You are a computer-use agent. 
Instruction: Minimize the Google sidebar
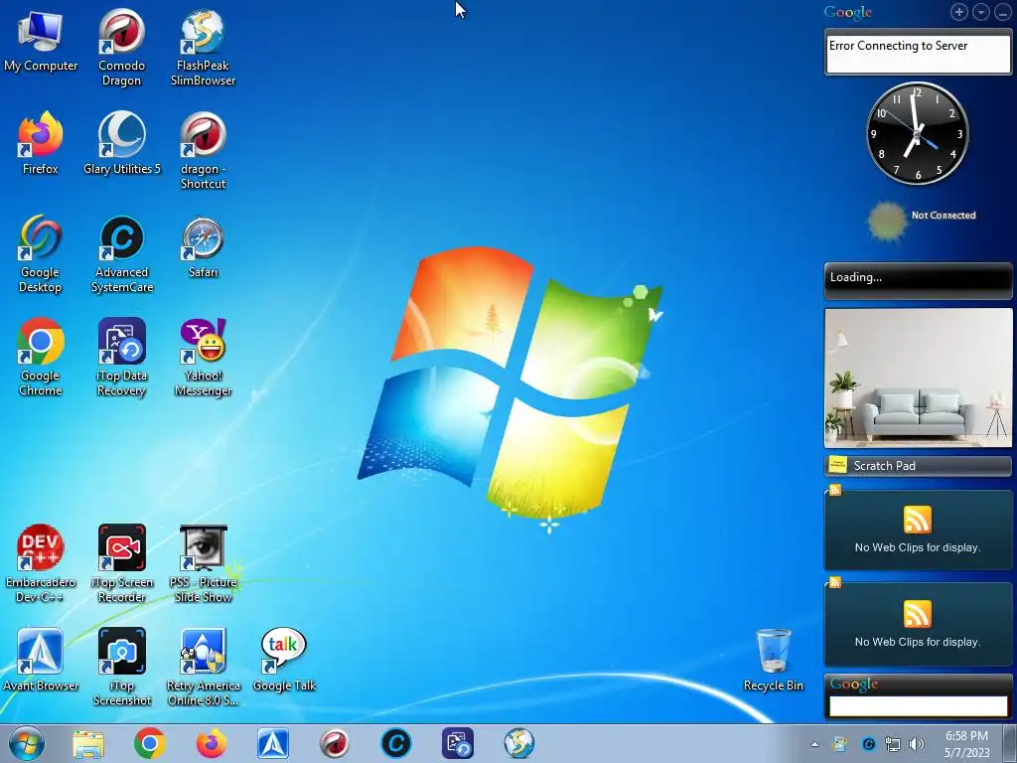click(1002, 12)
